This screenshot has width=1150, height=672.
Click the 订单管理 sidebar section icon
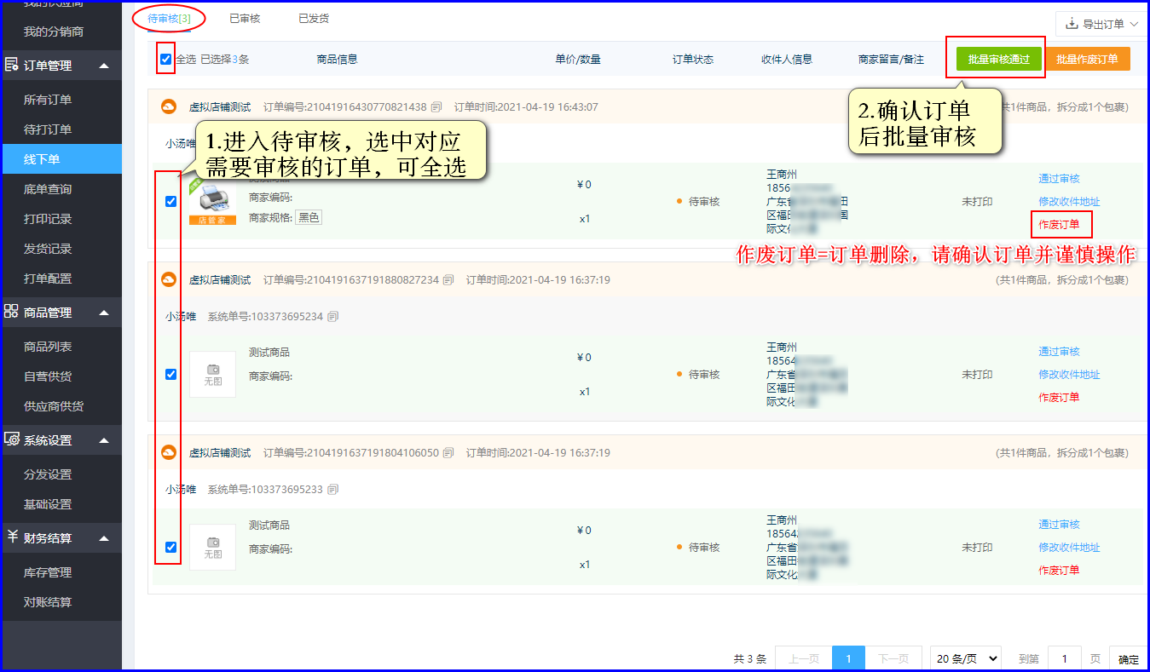click(x=12, y=66)
